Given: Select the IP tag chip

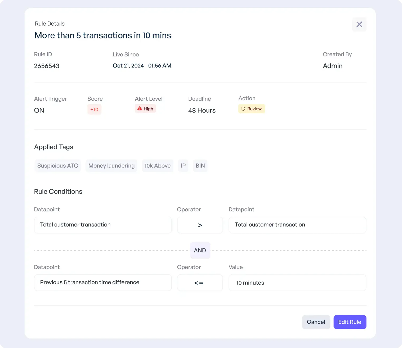Looking at the screenshot, I should [183, 166].
